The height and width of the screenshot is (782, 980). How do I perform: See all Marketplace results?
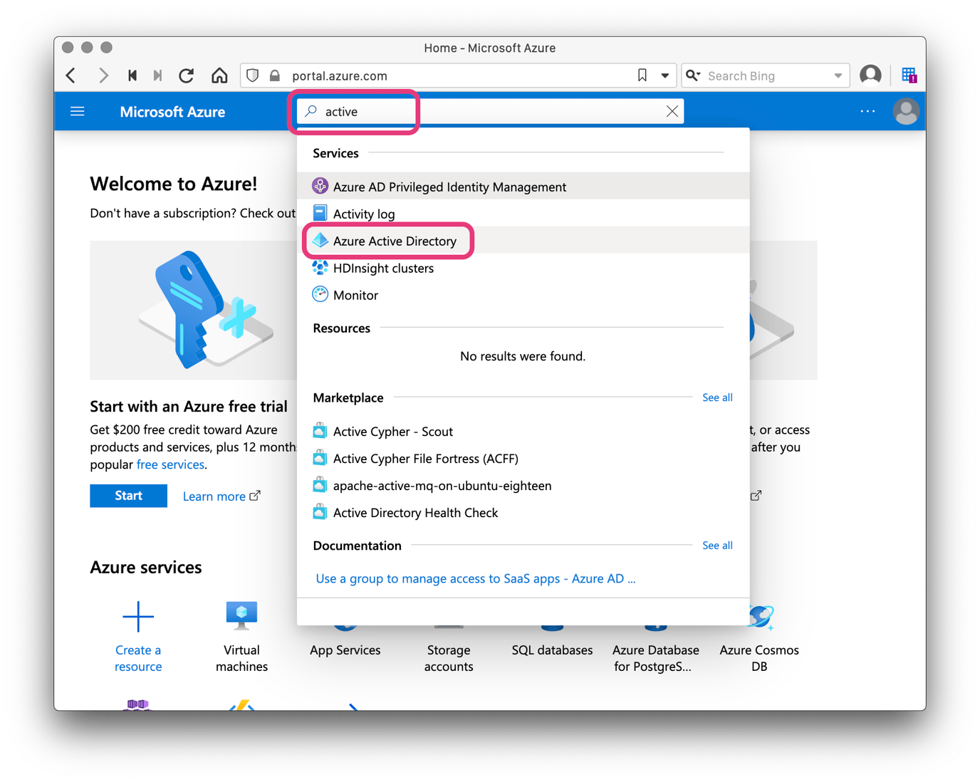click(717, 397)
